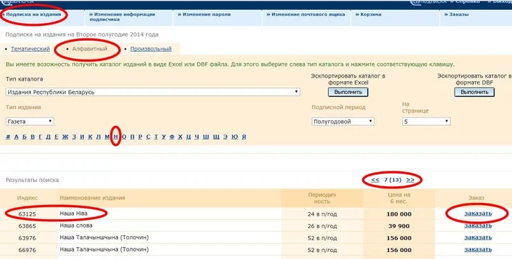Filter publications by letter Г

click(x=40, y=136)
